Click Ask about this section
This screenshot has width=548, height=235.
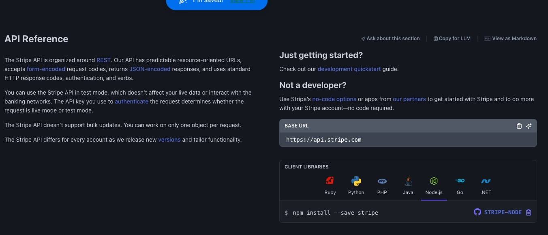coord(390,39)
